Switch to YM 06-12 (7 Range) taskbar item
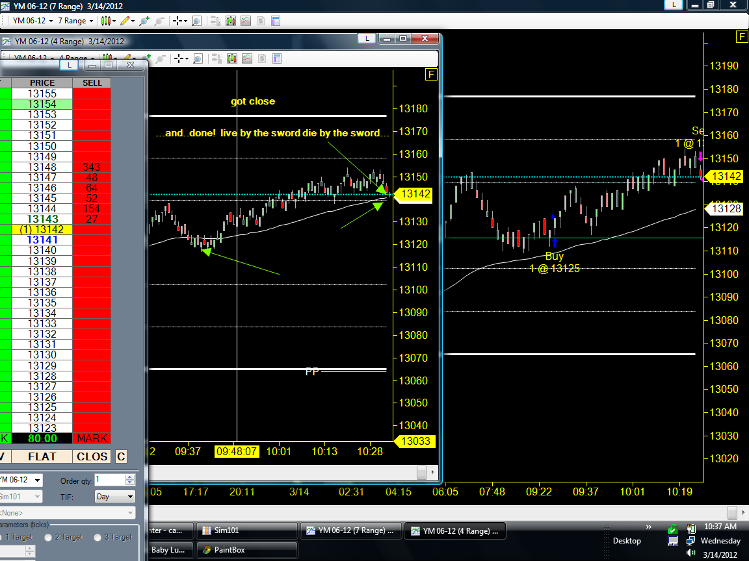 (351, 530)
